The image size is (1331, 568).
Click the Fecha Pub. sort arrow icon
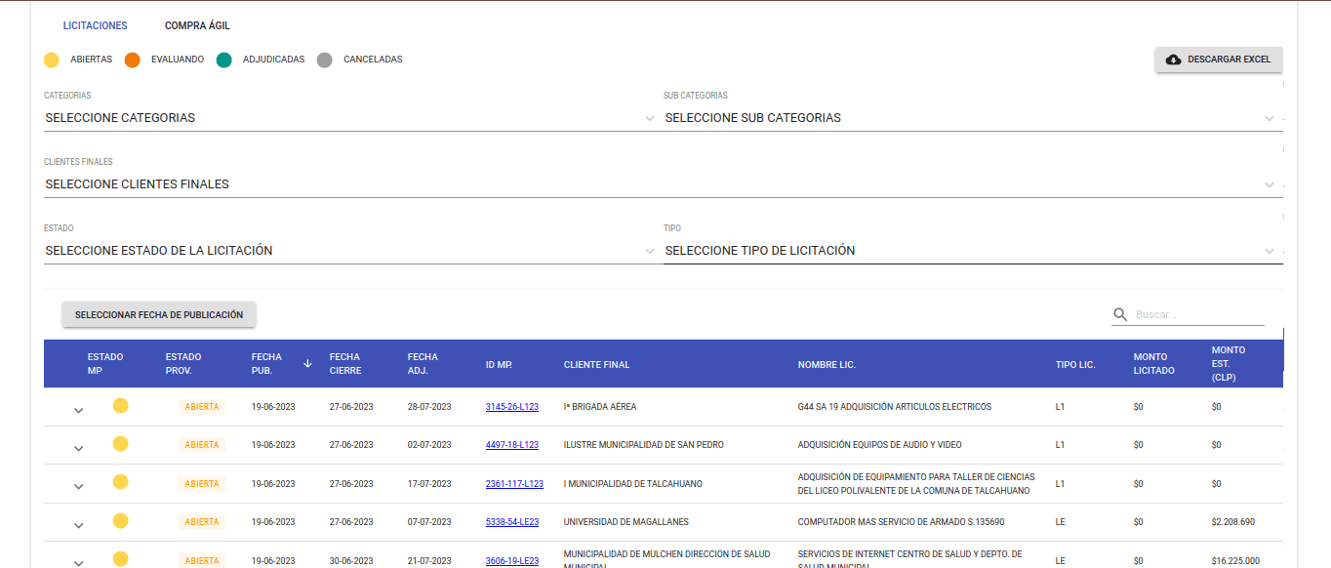pos(307,364)
